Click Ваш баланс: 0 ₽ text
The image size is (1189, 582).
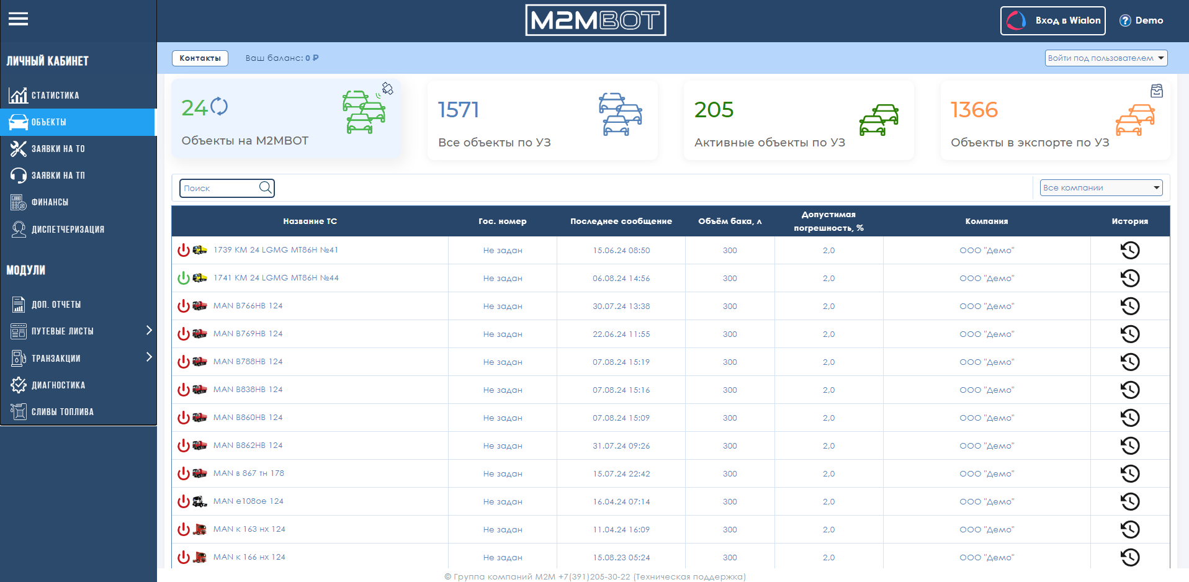tap(282, 58)
